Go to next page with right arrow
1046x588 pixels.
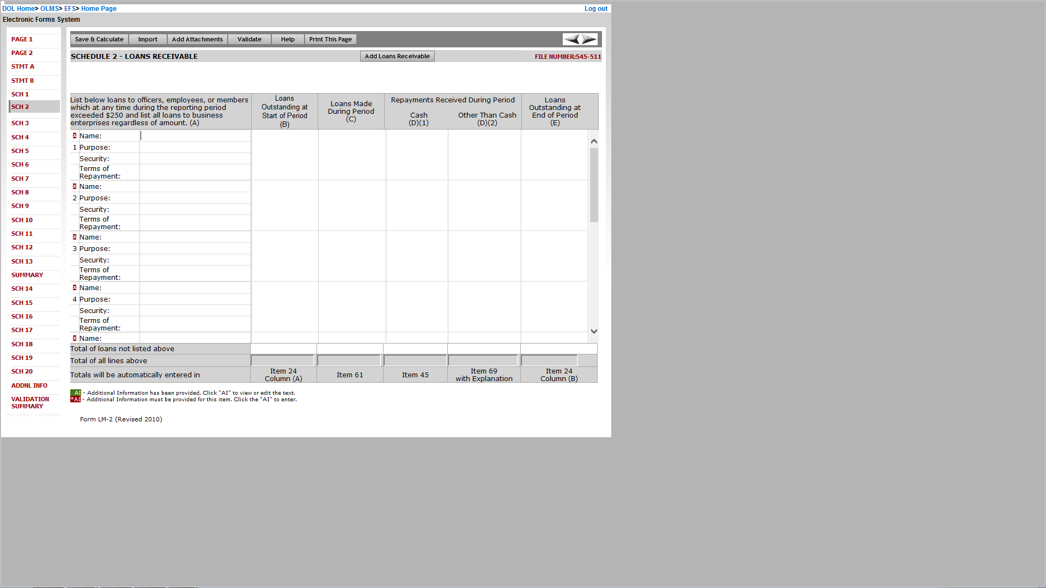[589, 39]
